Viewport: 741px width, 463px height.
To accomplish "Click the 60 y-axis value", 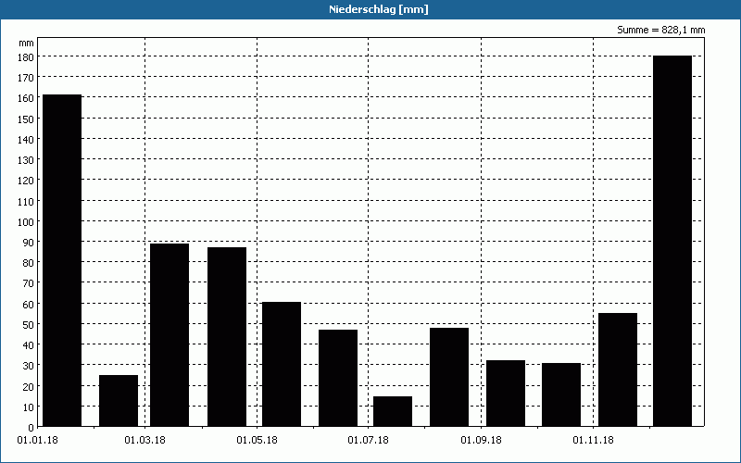I will (x=29, y=304).
